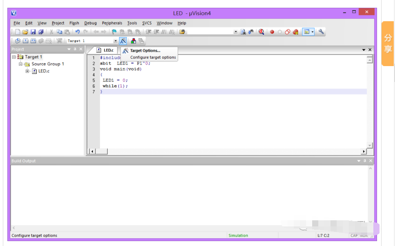Image resolution: width=395 pixels, height=246 pixels.
Task: Redo the last undone edit
Action: click(86, 32)
